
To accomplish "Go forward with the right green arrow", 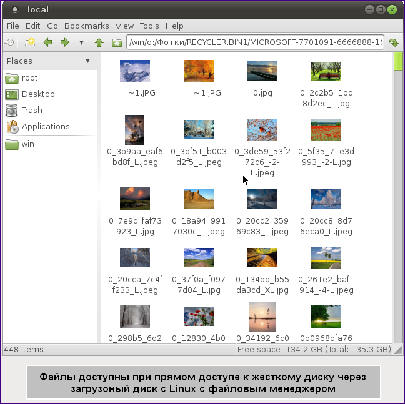I will pos(64,42).
